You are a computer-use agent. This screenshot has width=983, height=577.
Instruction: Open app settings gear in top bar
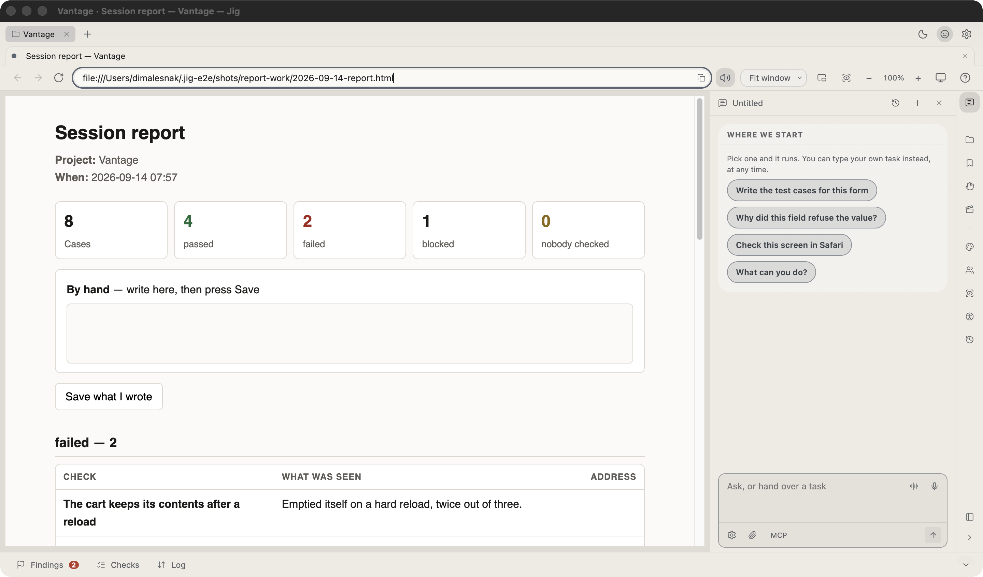966,34
